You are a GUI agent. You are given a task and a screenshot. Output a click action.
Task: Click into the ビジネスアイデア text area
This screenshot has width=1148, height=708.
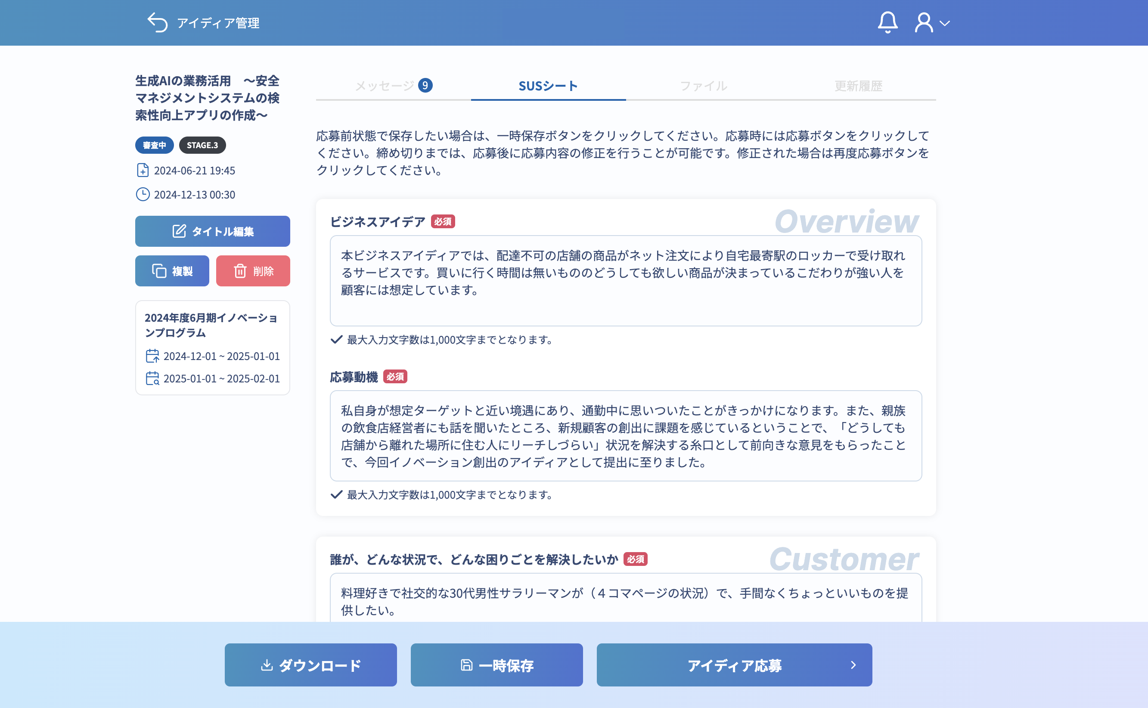click(626, 281)
